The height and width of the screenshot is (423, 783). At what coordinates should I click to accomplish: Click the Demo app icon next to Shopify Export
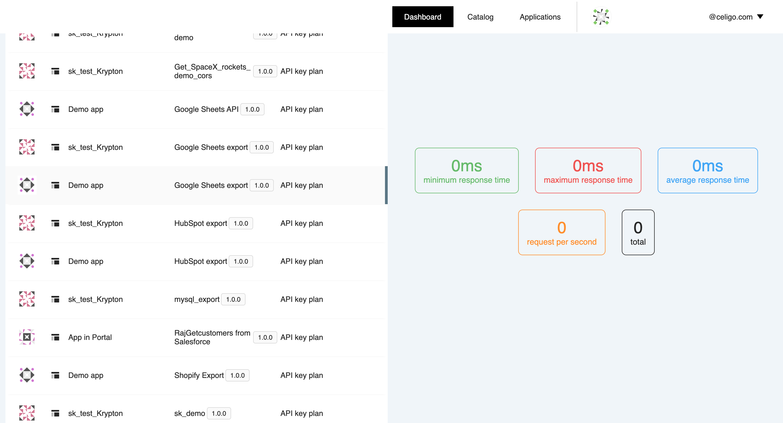click(27, 375)
